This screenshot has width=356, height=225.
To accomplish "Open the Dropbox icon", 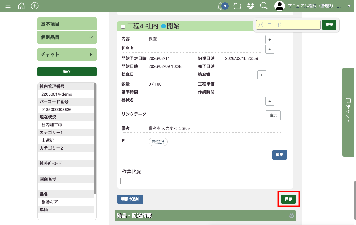I will coord(251,6).
